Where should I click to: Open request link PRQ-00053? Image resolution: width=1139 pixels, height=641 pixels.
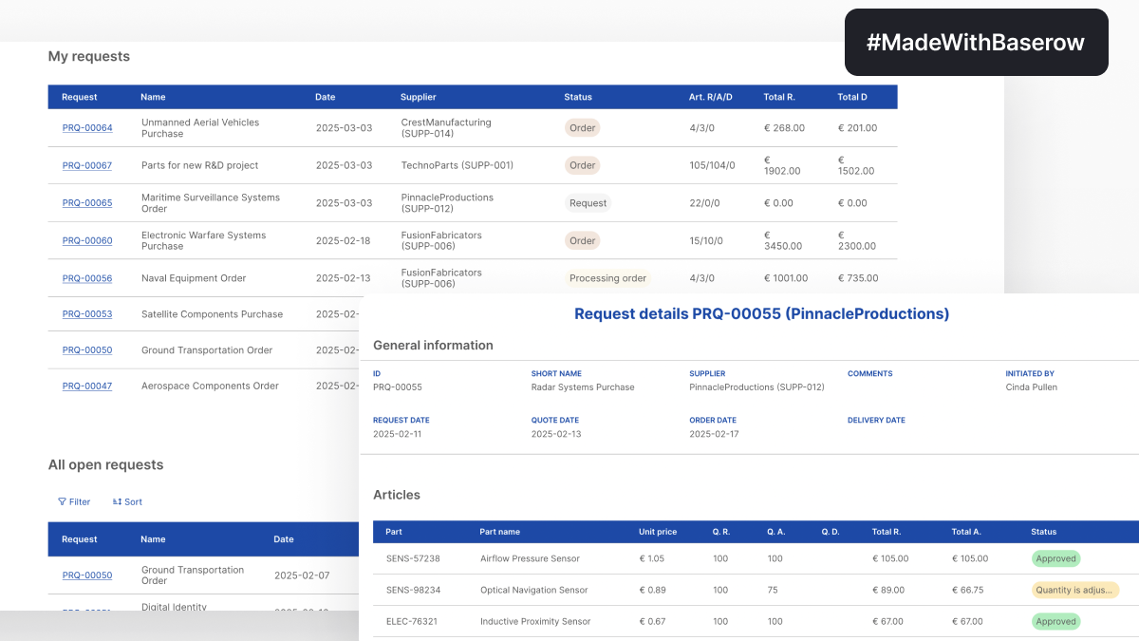(x=87, y=314)
